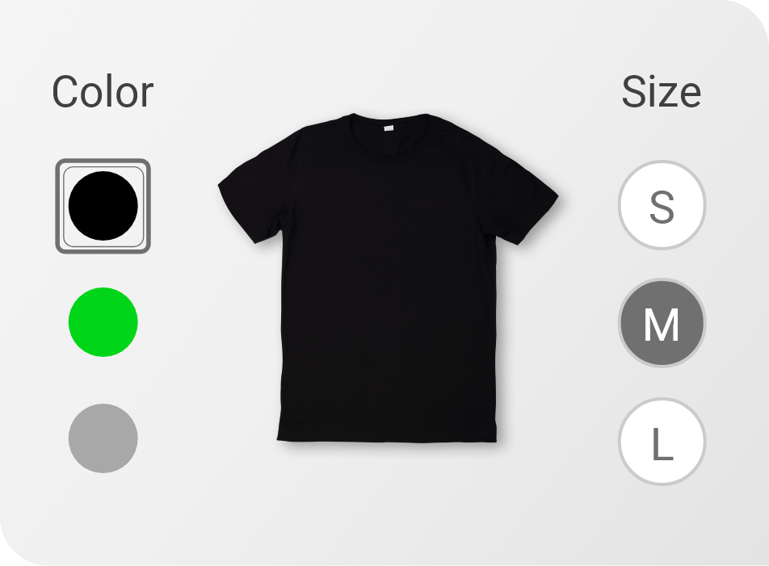The image size is (769, 566).
Task: Click the bottom hem of the t-shirt
Action: [388, 438]
